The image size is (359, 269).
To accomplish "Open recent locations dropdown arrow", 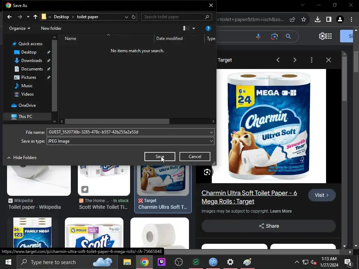I will click(28, 17).
